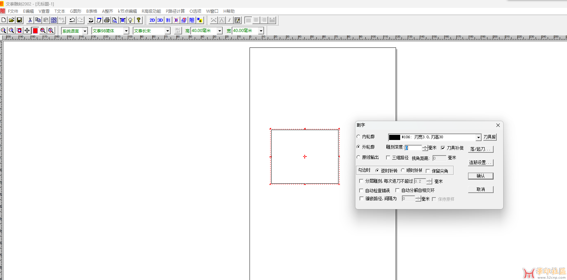Cancel with the 取消 button
567x280 pixels.
(x=480, y=189)
